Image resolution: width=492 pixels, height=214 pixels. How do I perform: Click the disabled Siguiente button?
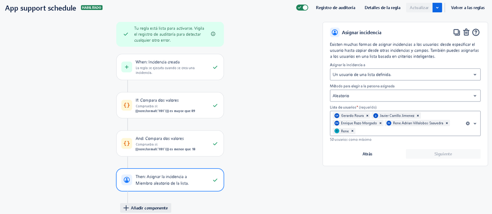(x=443, y=154)
